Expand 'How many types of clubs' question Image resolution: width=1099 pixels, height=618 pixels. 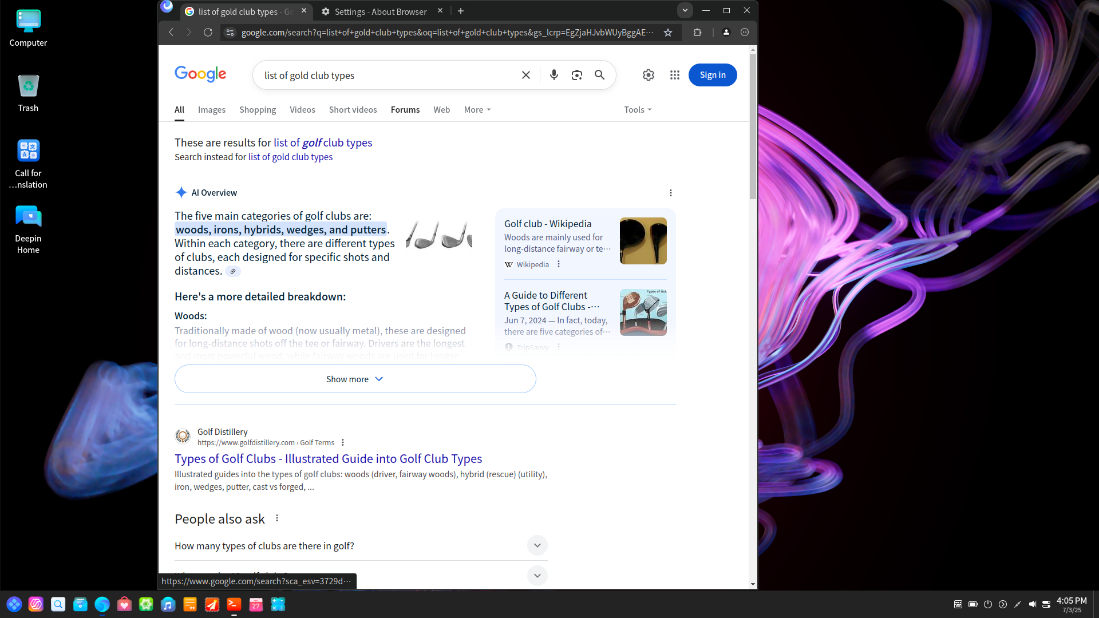pos(361,546)
